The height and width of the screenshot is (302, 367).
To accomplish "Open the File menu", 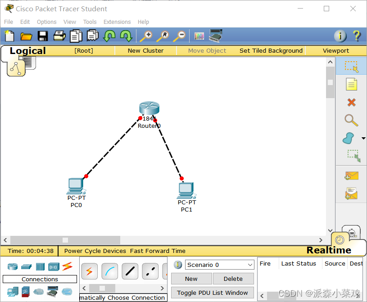I will [9, 22].
